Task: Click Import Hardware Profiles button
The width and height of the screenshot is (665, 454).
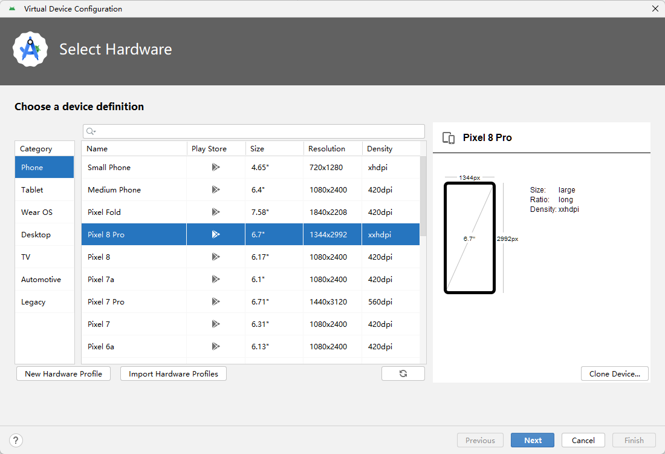Action: pos(174,373)
